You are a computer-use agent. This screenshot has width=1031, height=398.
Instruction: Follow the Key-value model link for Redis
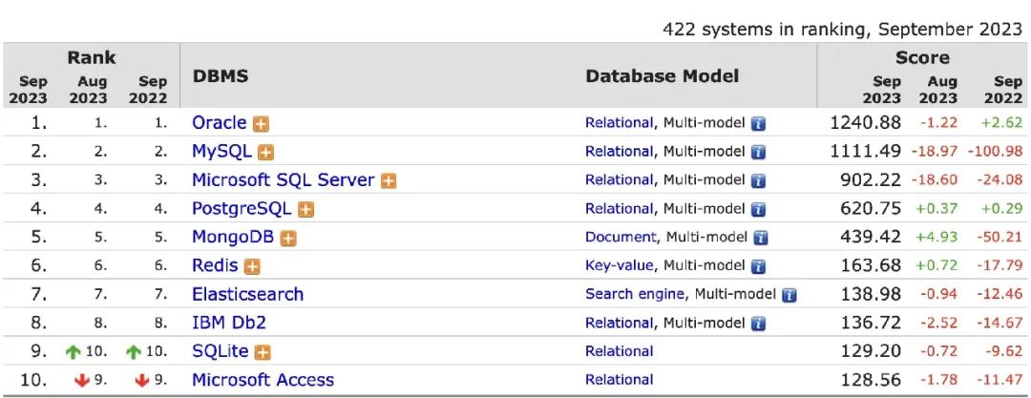(619, 265)
